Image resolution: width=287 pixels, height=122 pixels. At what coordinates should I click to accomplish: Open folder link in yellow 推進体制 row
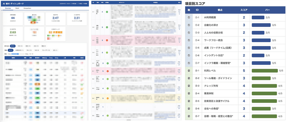(x=179, y=98)
